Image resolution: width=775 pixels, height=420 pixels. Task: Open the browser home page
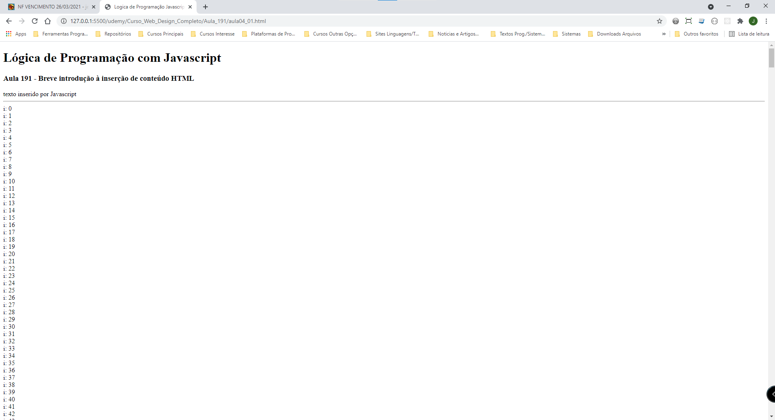click(x=48, y=21)
